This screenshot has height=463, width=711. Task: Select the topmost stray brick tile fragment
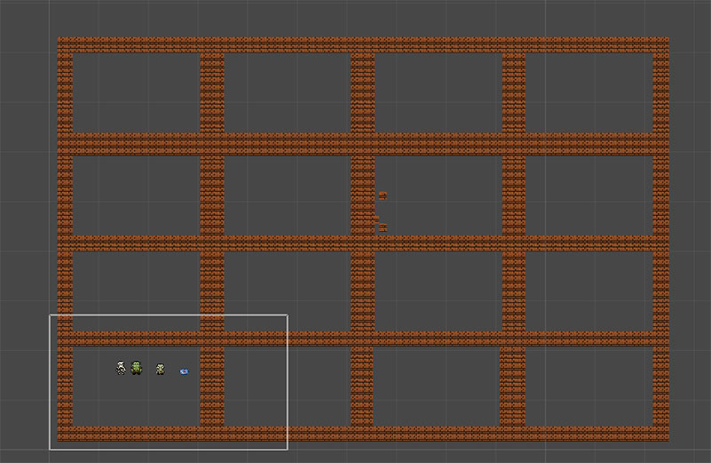pyautogui.click(x=383, y=196)
